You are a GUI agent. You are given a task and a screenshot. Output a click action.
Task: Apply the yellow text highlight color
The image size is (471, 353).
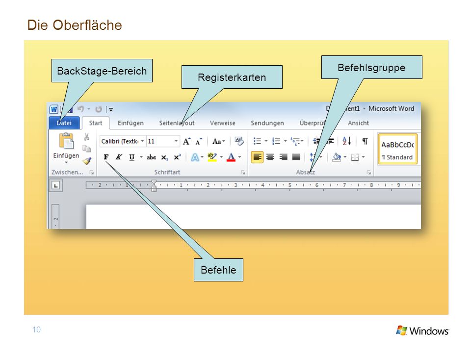tap(212, 157)
